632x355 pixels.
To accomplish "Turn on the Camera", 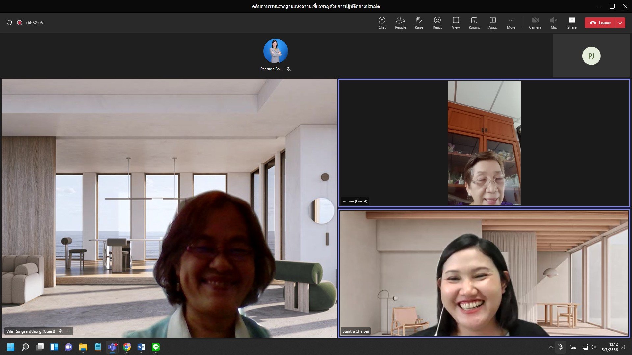I will click(535, 23).
